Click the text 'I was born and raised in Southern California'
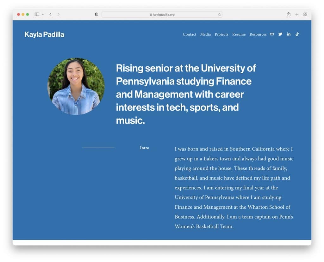 coord(225,149)
